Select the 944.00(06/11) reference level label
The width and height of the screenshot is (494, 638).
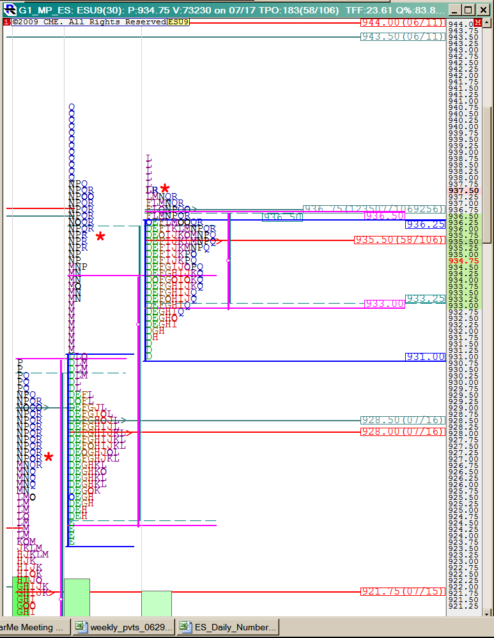point(403,22)
